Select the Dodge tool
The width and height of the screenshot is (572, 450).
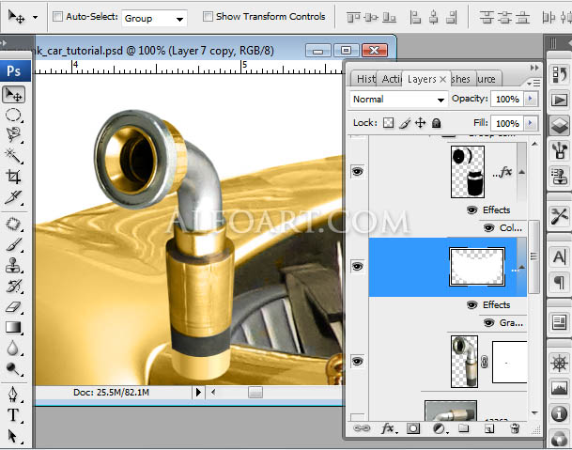[14, 369]
